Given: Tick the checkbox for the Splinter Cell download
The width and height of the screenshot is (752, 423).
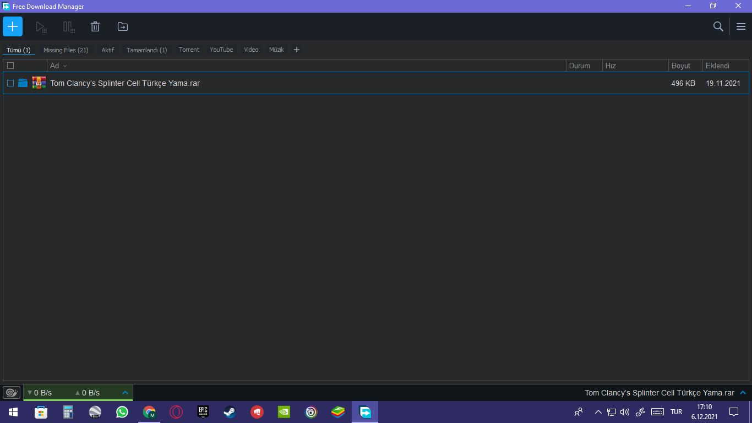Looking at the screenshot, I should pos(10,83).
